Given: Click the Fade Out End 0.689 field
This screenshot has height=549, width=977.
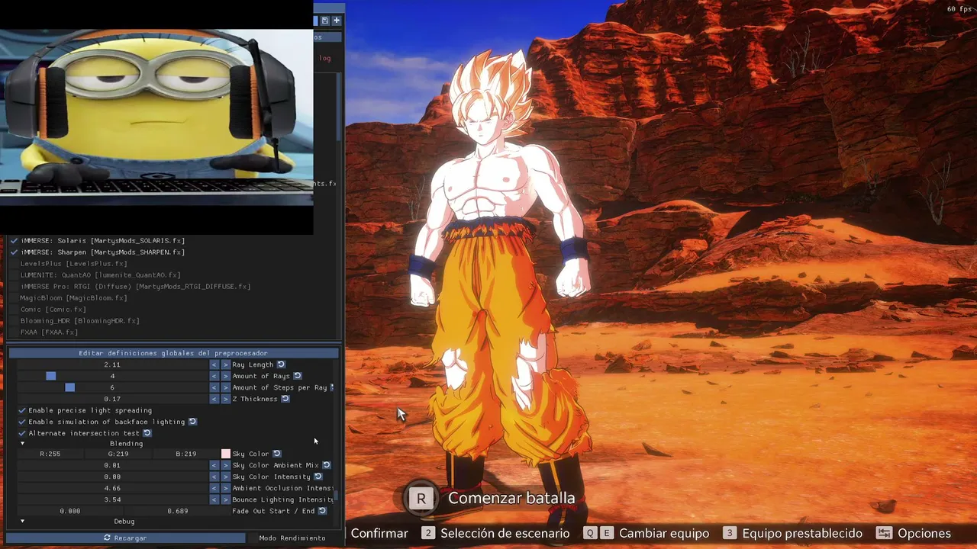Looking at the screenshot, I should point(177,511).
